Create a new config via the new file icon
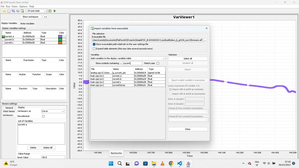Viewport: 299px width, 168px height. pos(9,11)
